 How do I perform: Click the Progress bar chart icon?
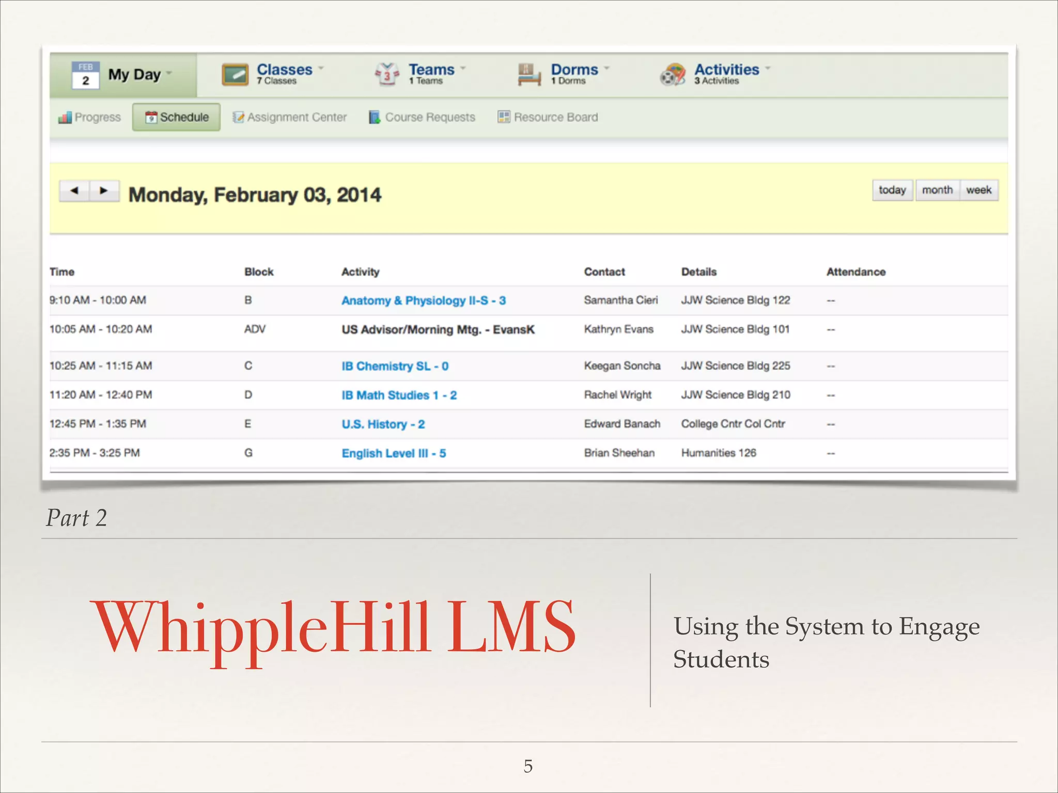[x=65, y=118]
